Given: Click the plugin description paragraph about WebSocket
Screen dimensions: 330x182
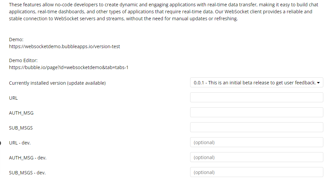Looking at the screenshot, I should pos(164,12).
